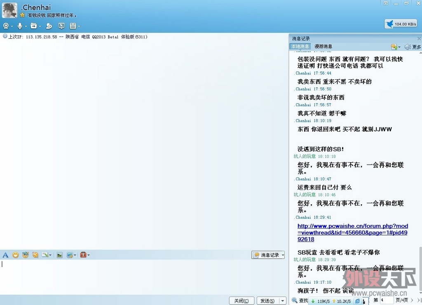Click the star level icon beside signature
Image resolution: width=422 pixels, height=305 pixels.
22,15
